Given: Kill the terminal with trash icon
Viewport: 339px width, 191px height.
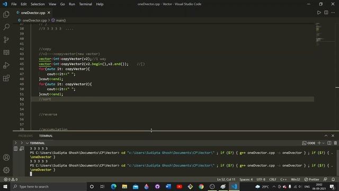Looking at the screenshot, I should 335,143.
